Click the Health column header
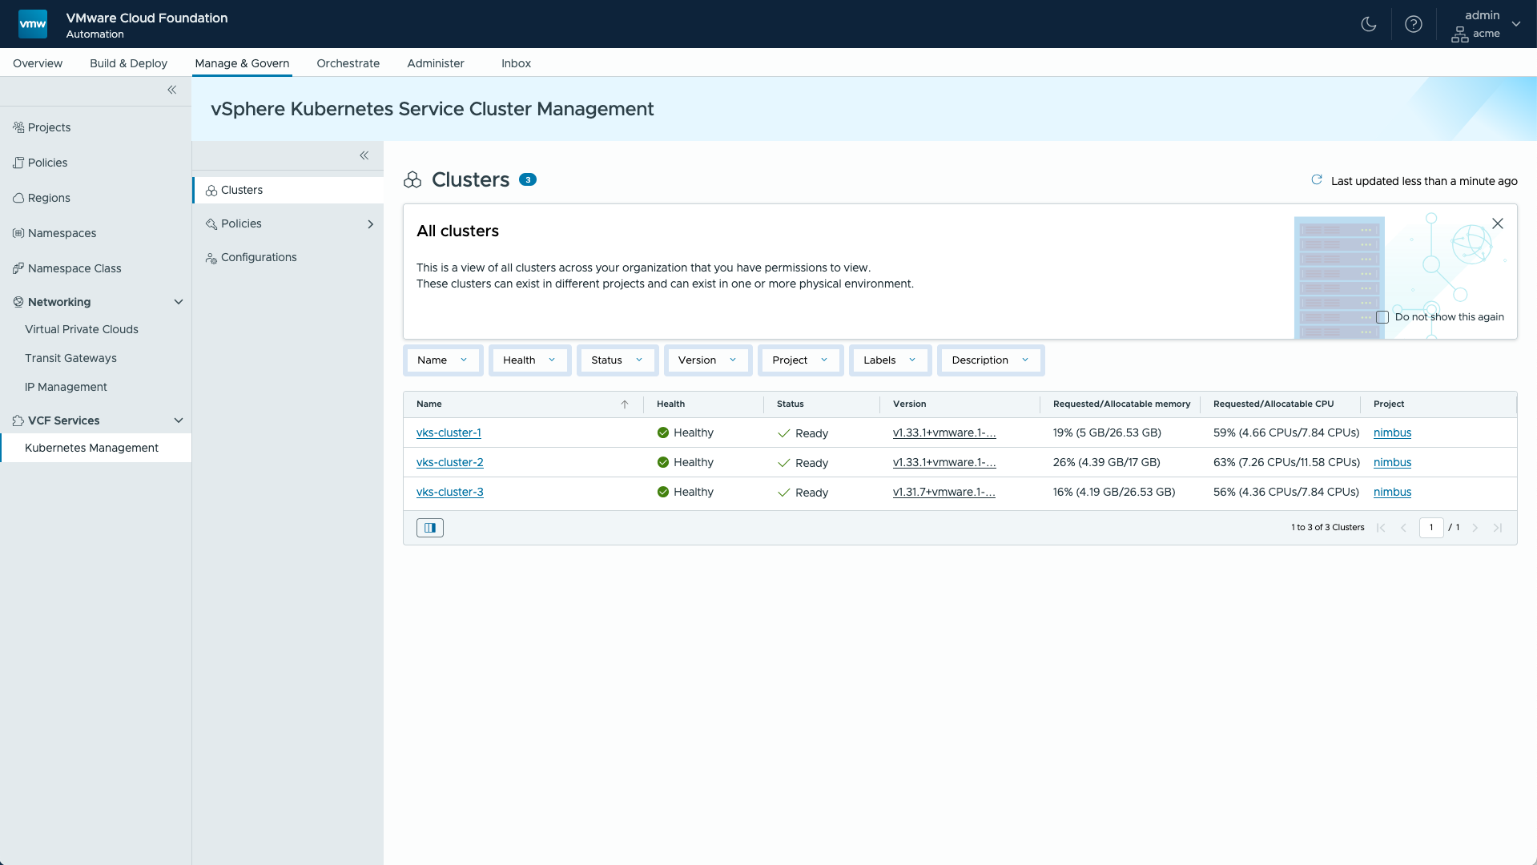The height and width of the screenshot is (865, 1537). tap(671, 404)
